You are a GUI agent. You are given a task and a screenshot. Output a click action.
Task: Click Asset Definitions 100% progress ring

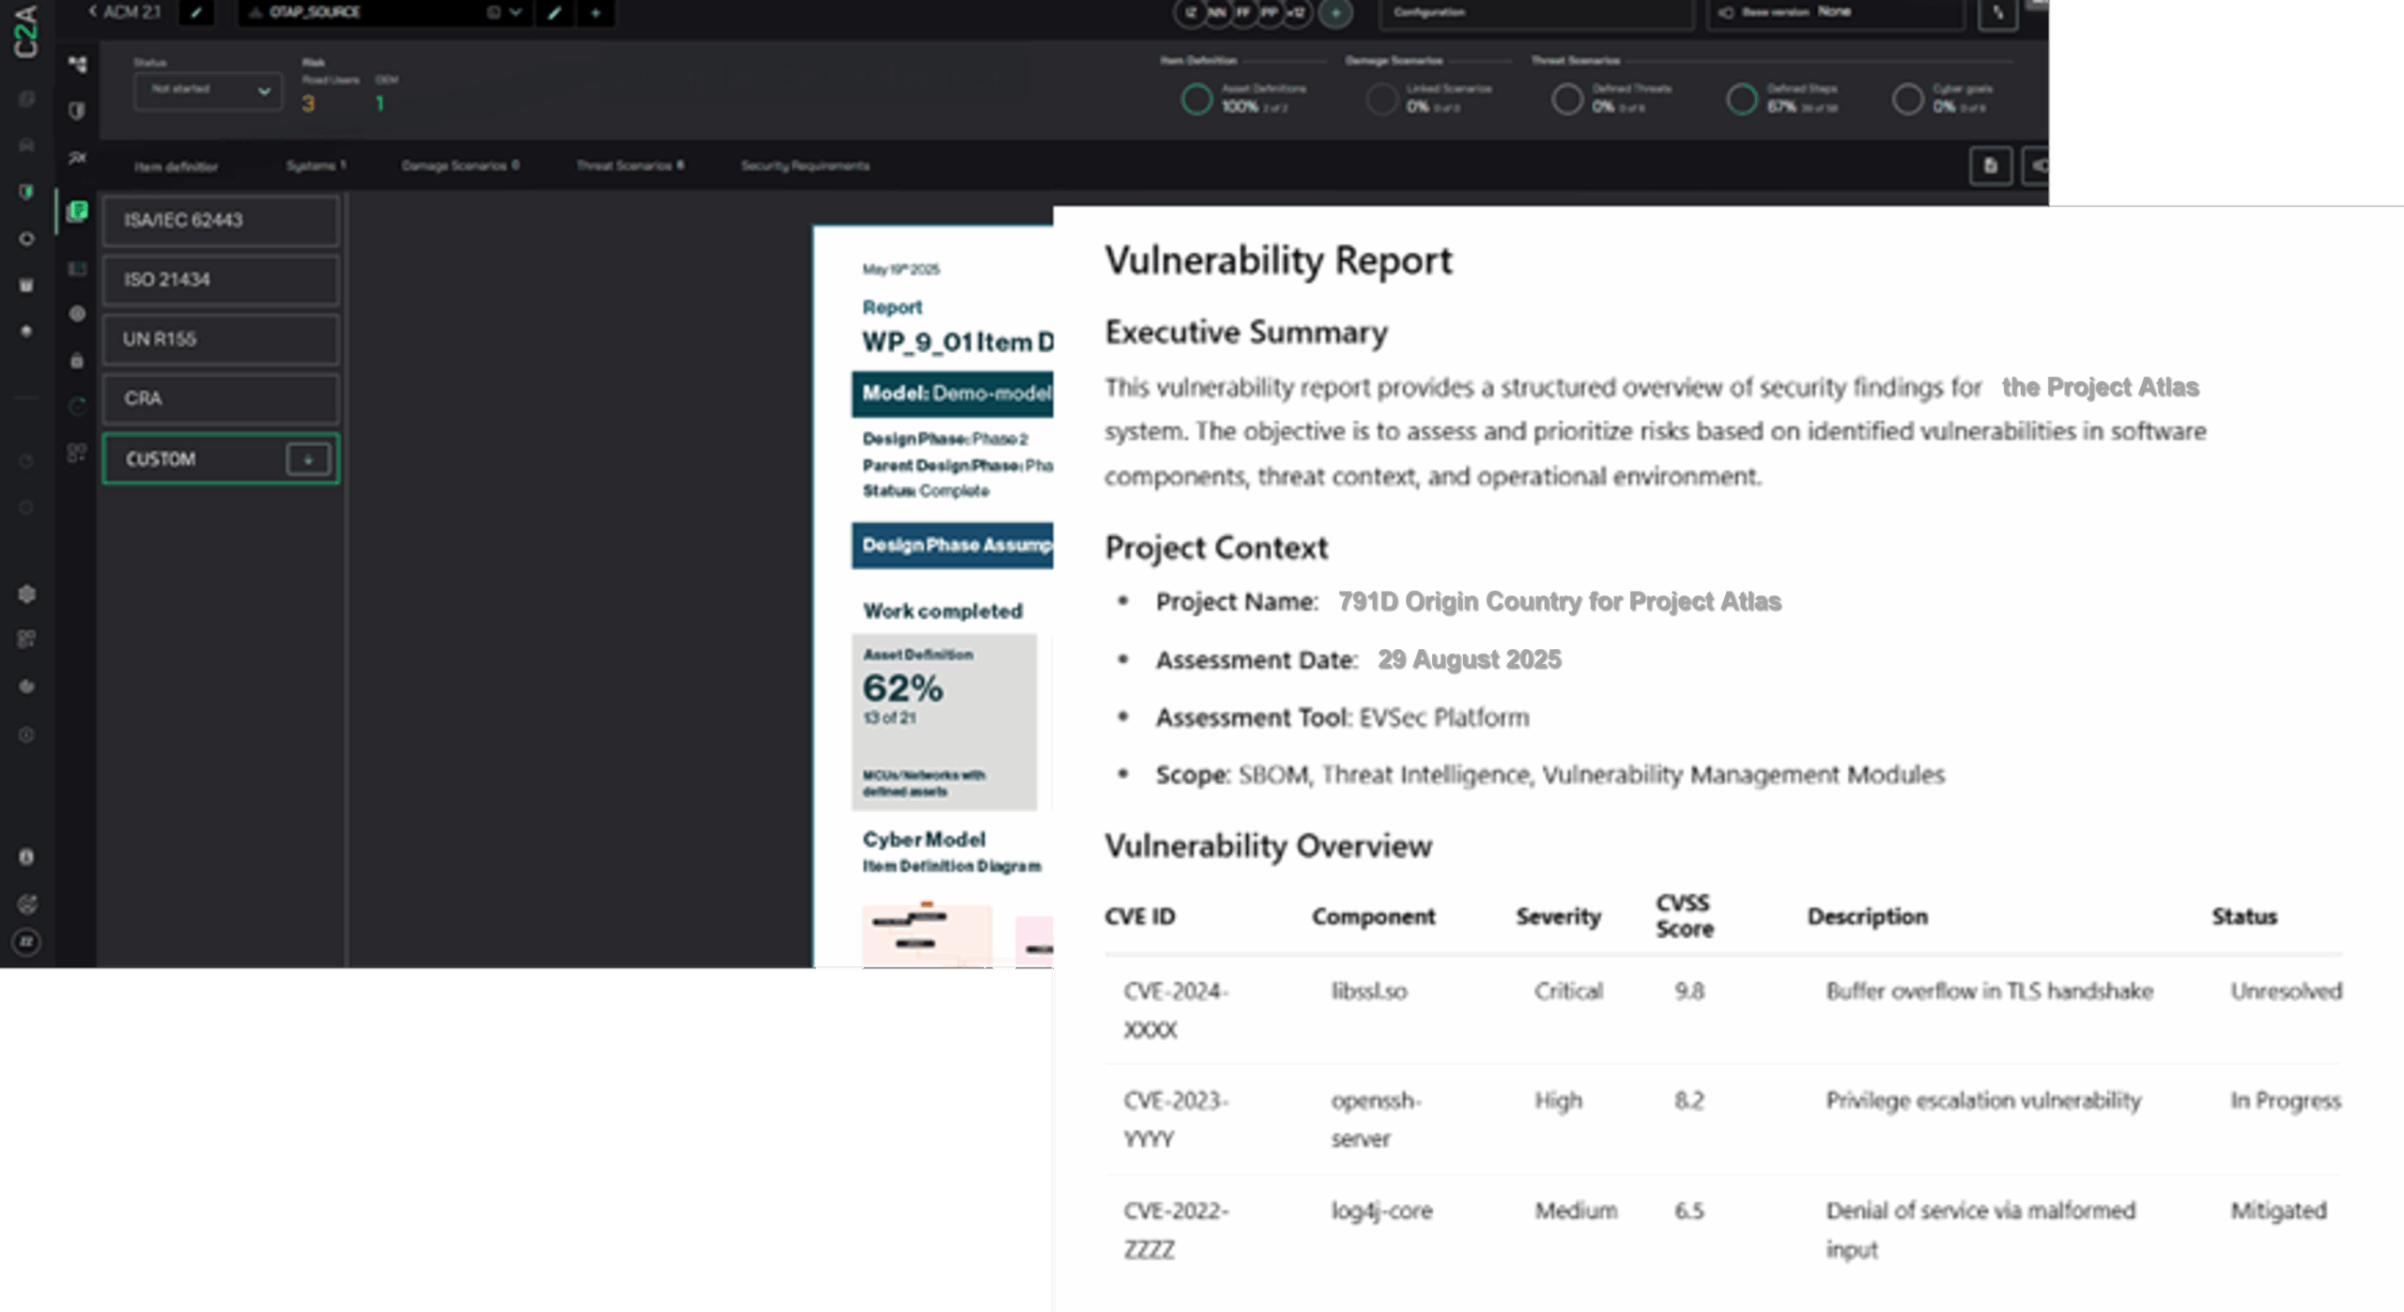tap(1196, 99)
